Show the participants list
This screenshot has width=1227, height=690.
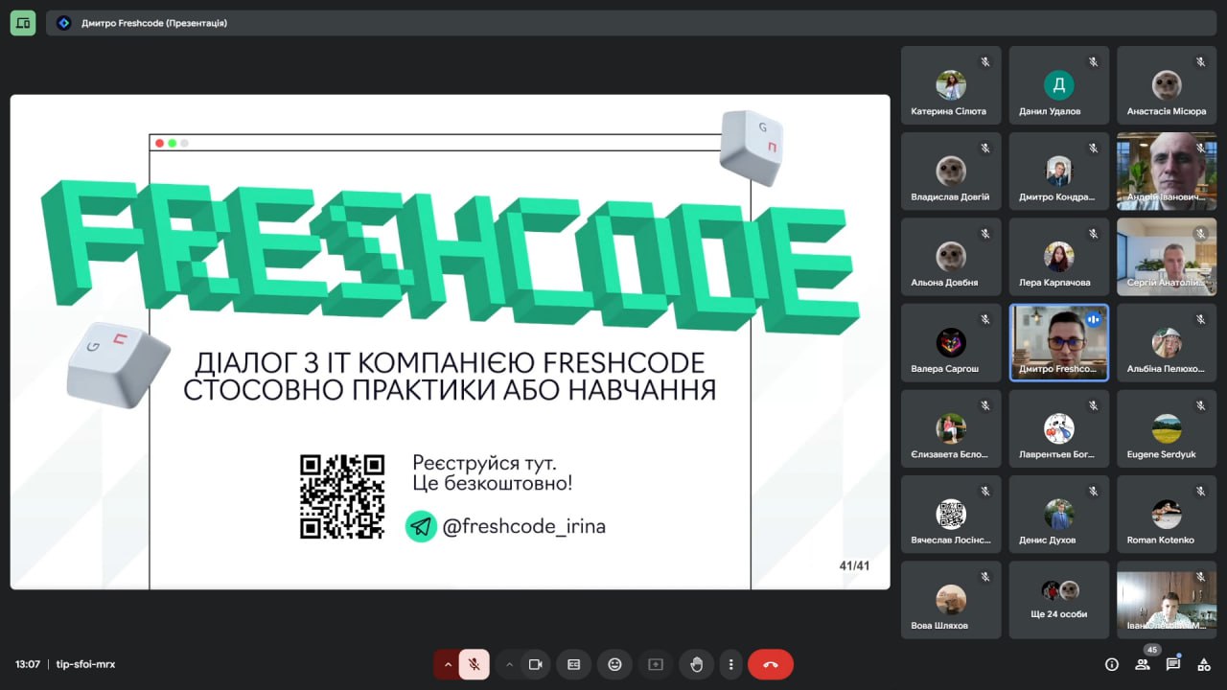coord(1143,664)
